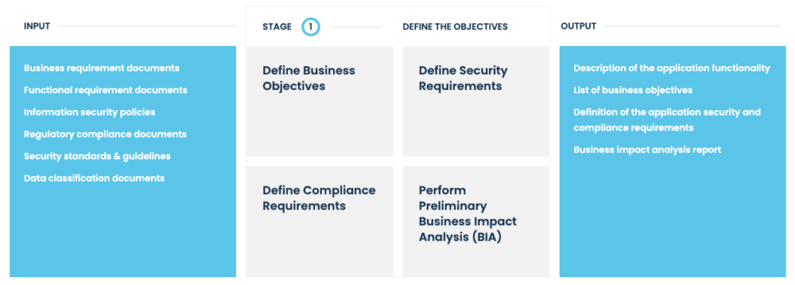795x285 pixels.
Task: Click List of business objectives output
Action: 633,90
